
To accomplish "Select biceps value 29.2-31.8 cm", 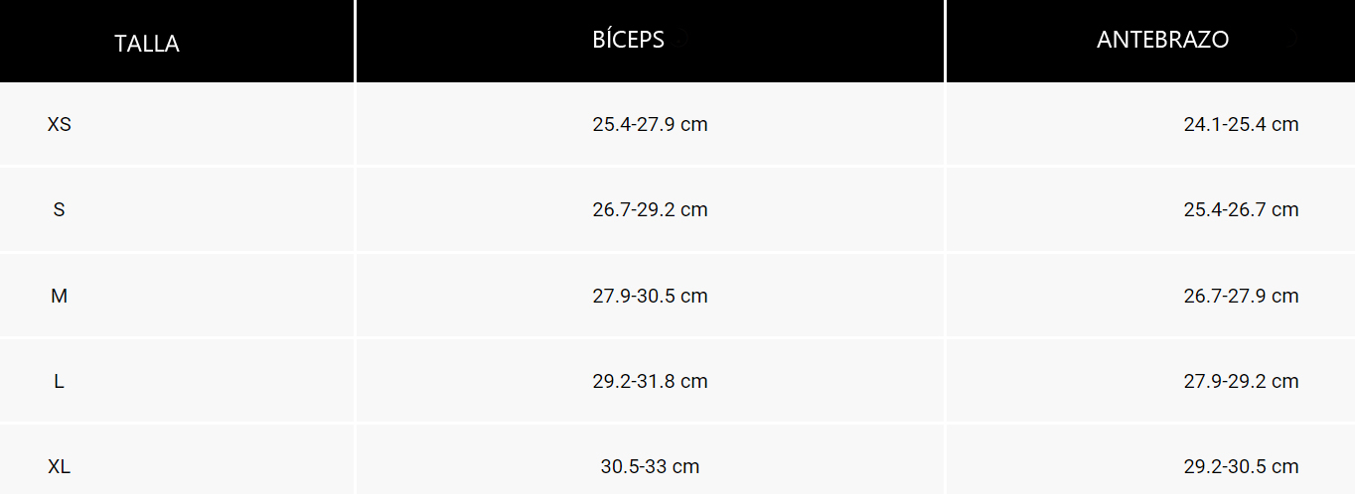I will (x=650, y=381).
